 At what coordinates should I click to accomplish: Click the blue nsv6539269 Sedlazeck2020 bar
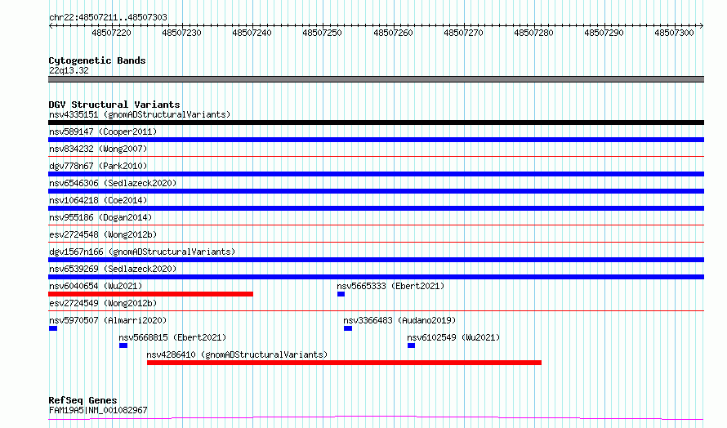tap(376, 277)
